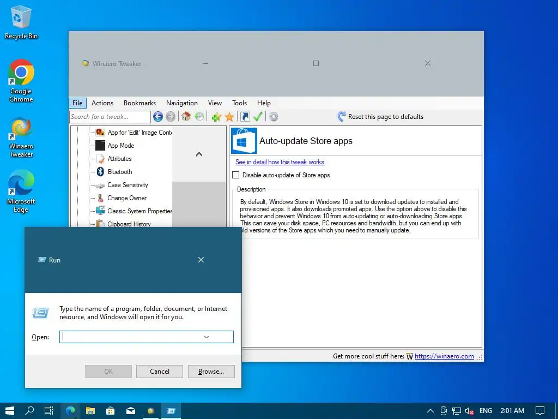This screenshot has width=558, height=419.
Task: Open the Help menu
Action: click(264, 103)
